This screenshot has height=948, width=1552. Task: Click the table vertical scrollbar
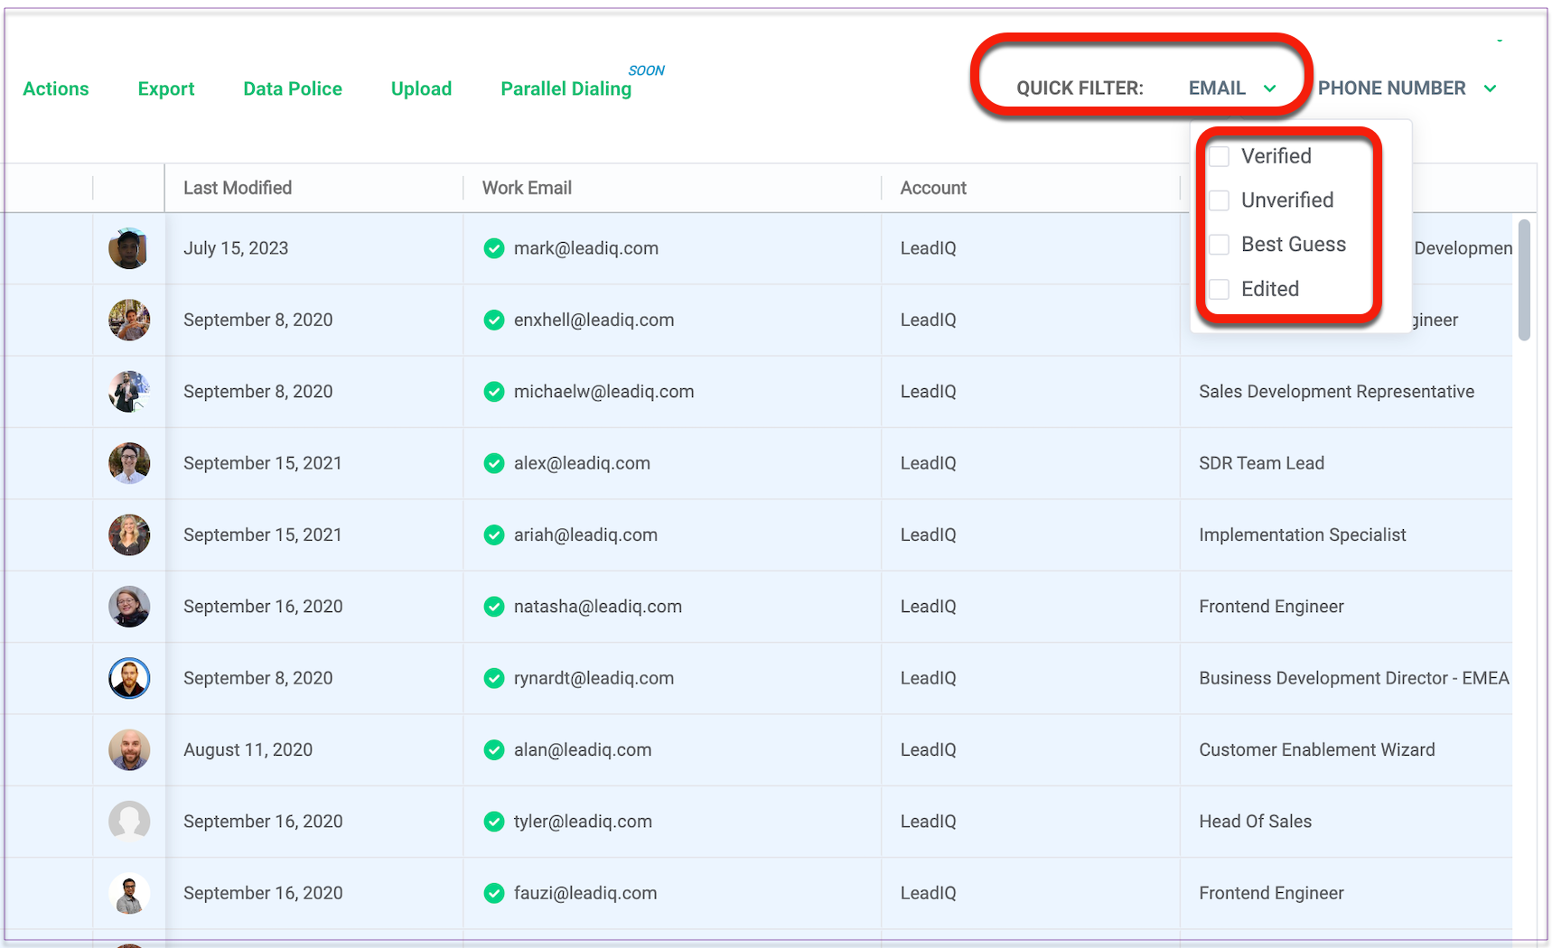(1524, 280)
